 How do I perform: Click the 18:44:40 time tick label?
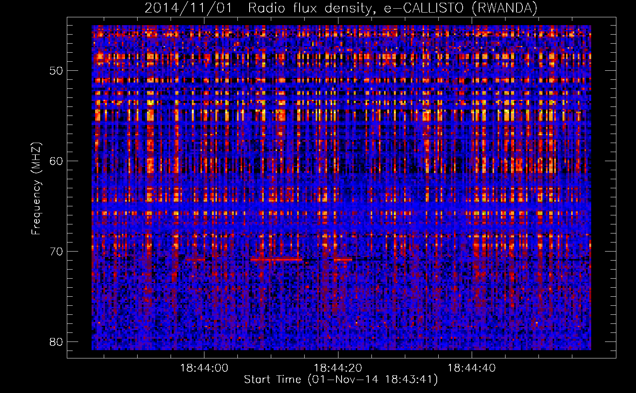pyautogui.click(x=472, y=368)
